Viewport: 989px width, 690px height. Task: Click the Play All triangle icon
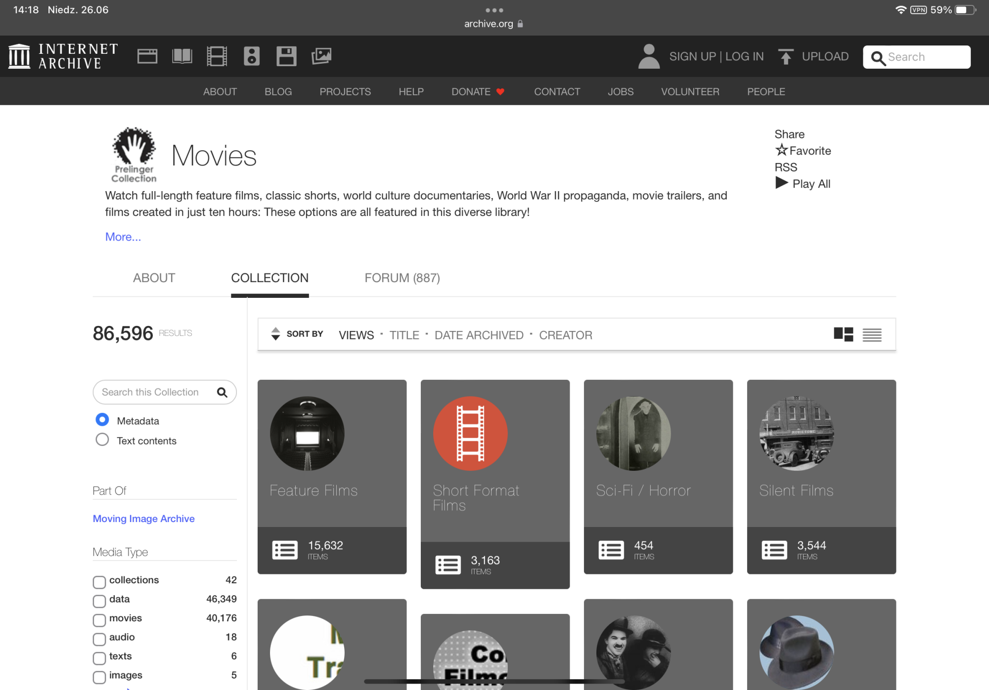[x=781, y=183]
